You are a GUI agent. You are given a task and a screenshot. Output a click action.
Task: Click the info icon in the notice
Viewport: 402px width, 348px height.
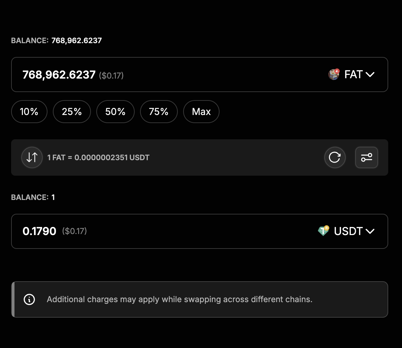coord(29,299)
